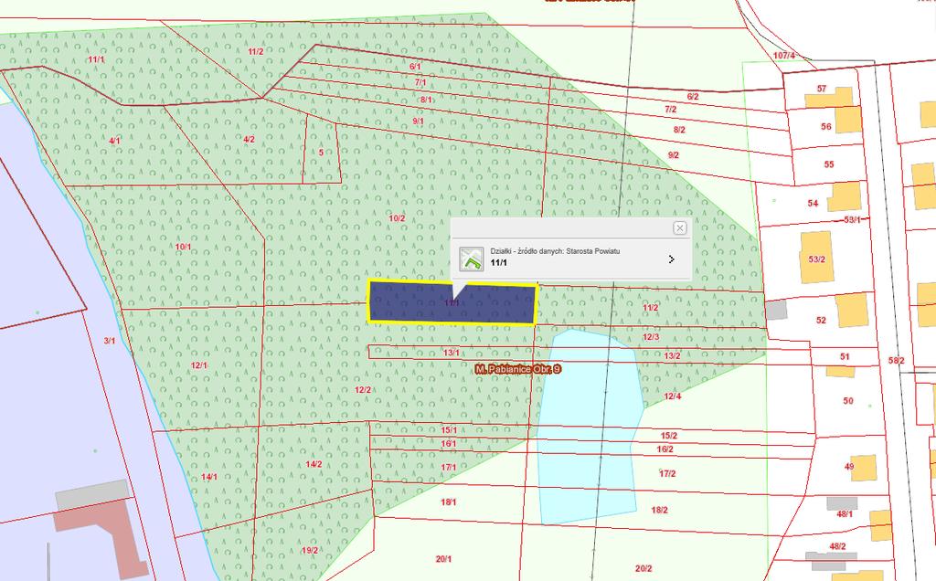Click parcel label 15/1

coord(449,430)
